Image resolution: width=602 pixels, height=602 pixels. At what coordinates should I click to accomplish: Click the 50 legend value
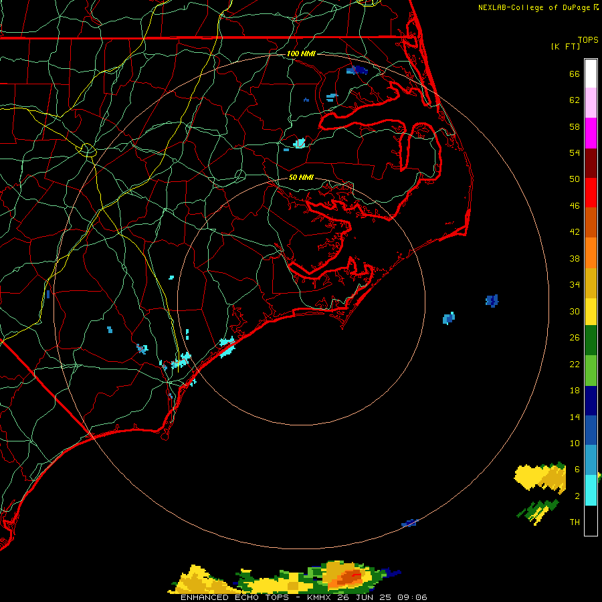[575, 179]
